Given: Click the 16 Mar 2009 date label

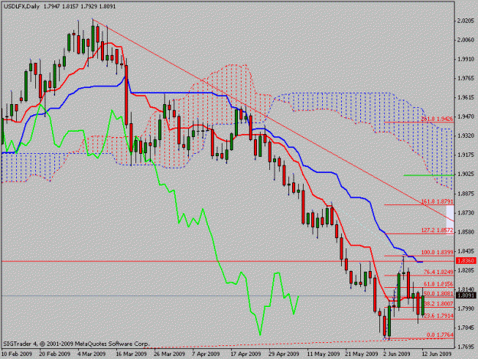Looking at the screenshot, I should [x=132, y=354].
